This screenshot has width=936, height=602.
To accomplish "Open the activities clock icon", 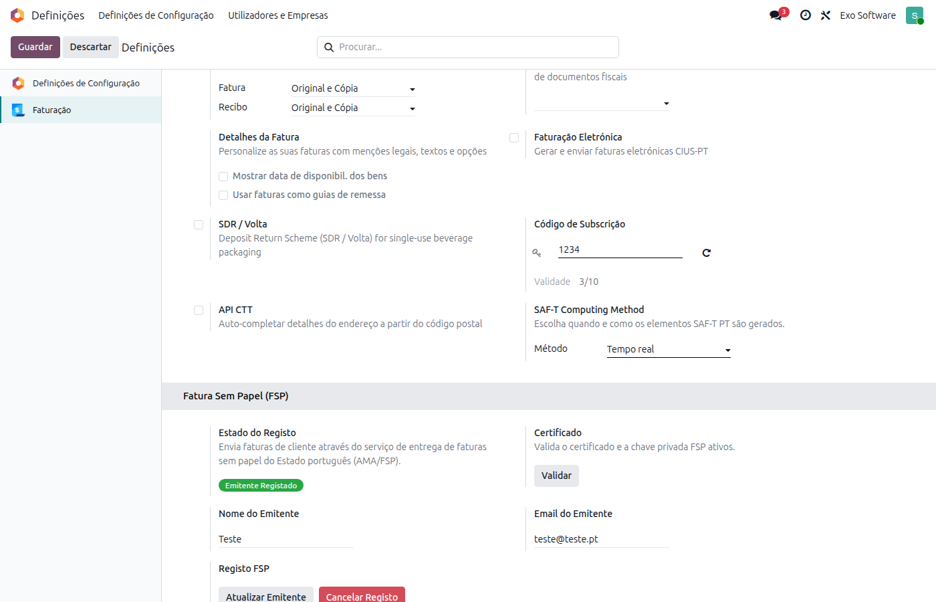I will [806, 15].
